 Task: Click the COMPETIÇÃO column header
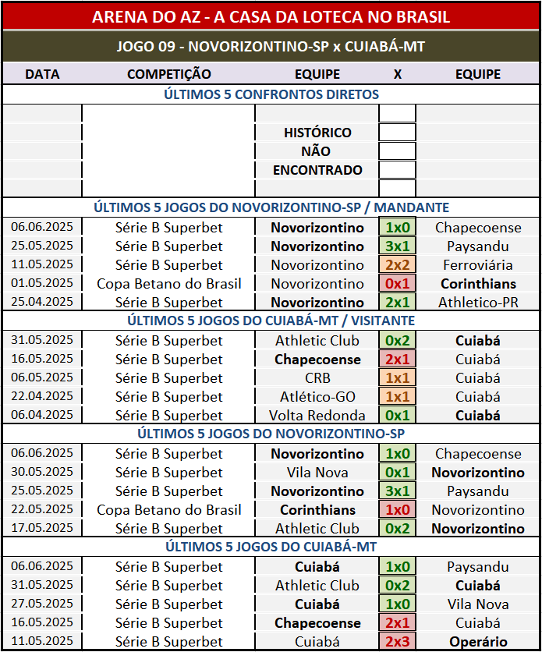(168, 74)
